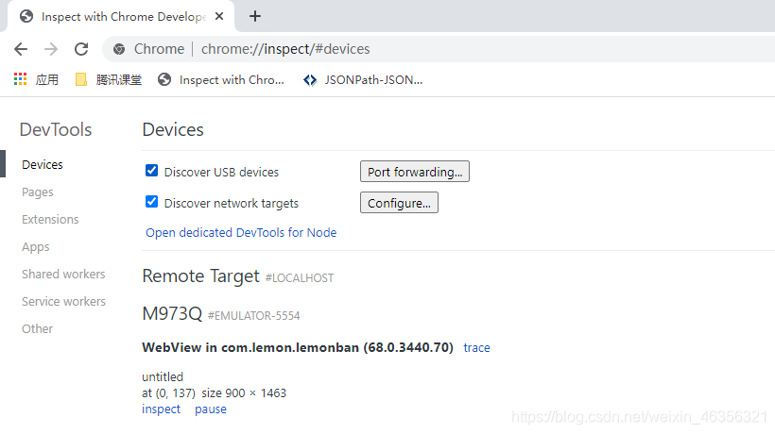Click the browser forward arrow
The width and height of the screenshot is (775, 434).
[x=51, y=49]
